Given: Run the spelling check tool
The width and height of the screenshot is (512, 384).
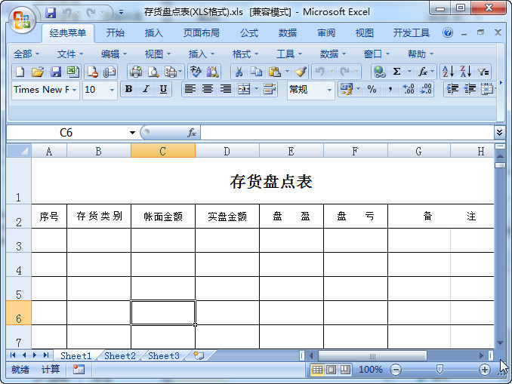Looking at the screenshot, I should tap(196, 72).
